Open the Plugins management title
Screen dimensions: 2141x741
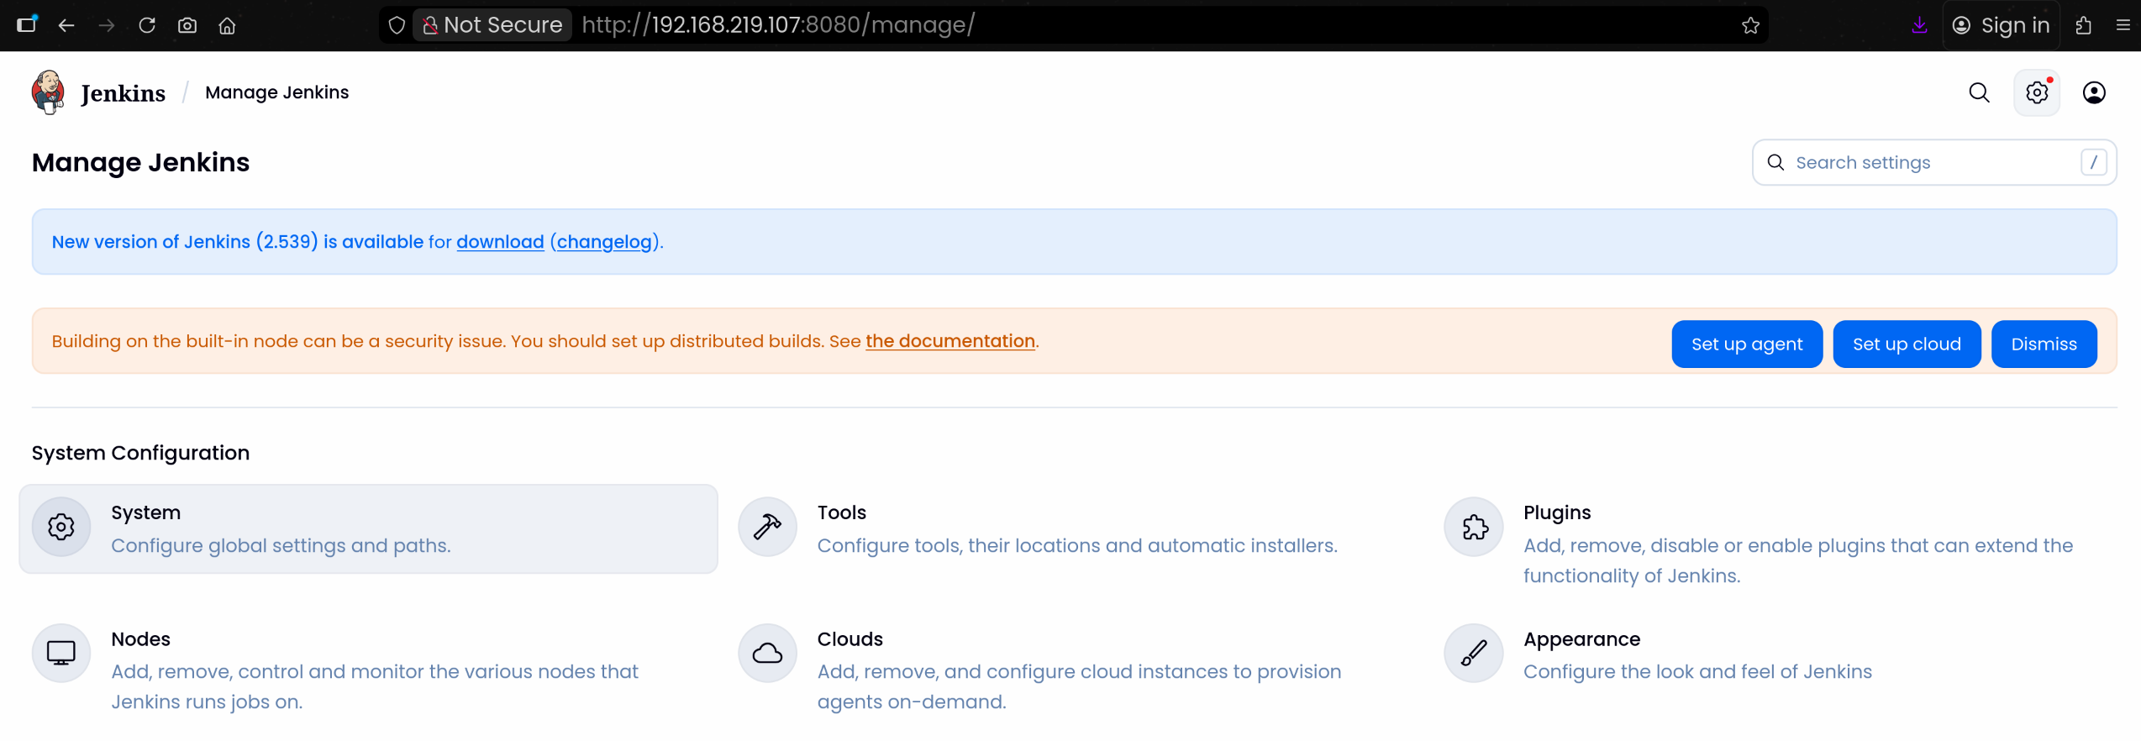(x=1557, y=512)
